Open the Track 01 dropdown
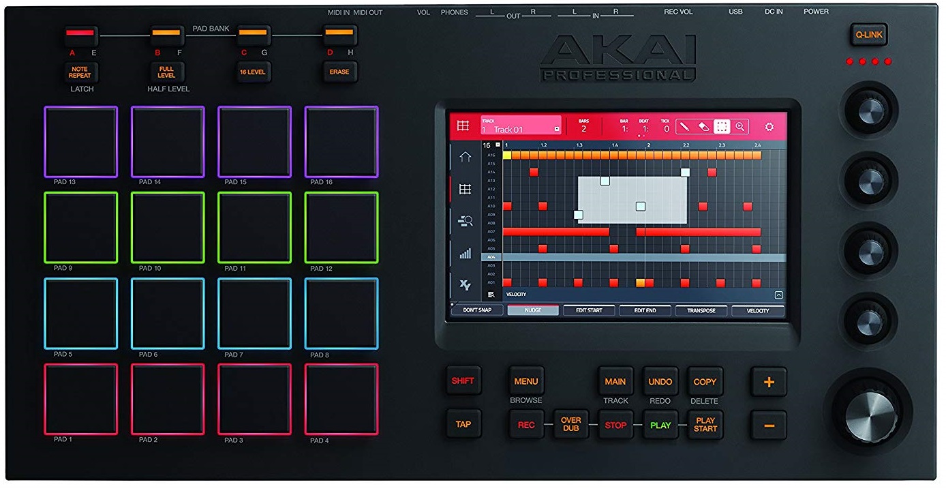Viewport: 946px width, 491px height. pyautogui.click(x=557, y=129)
